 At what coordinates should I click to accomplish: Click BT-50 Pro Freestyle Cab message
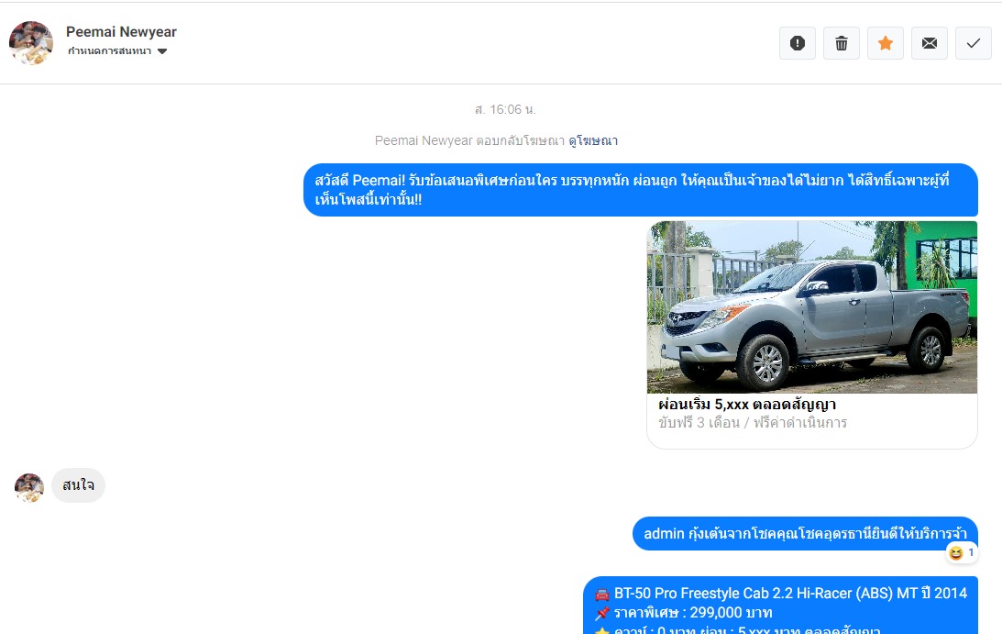[x=780, y=606]
